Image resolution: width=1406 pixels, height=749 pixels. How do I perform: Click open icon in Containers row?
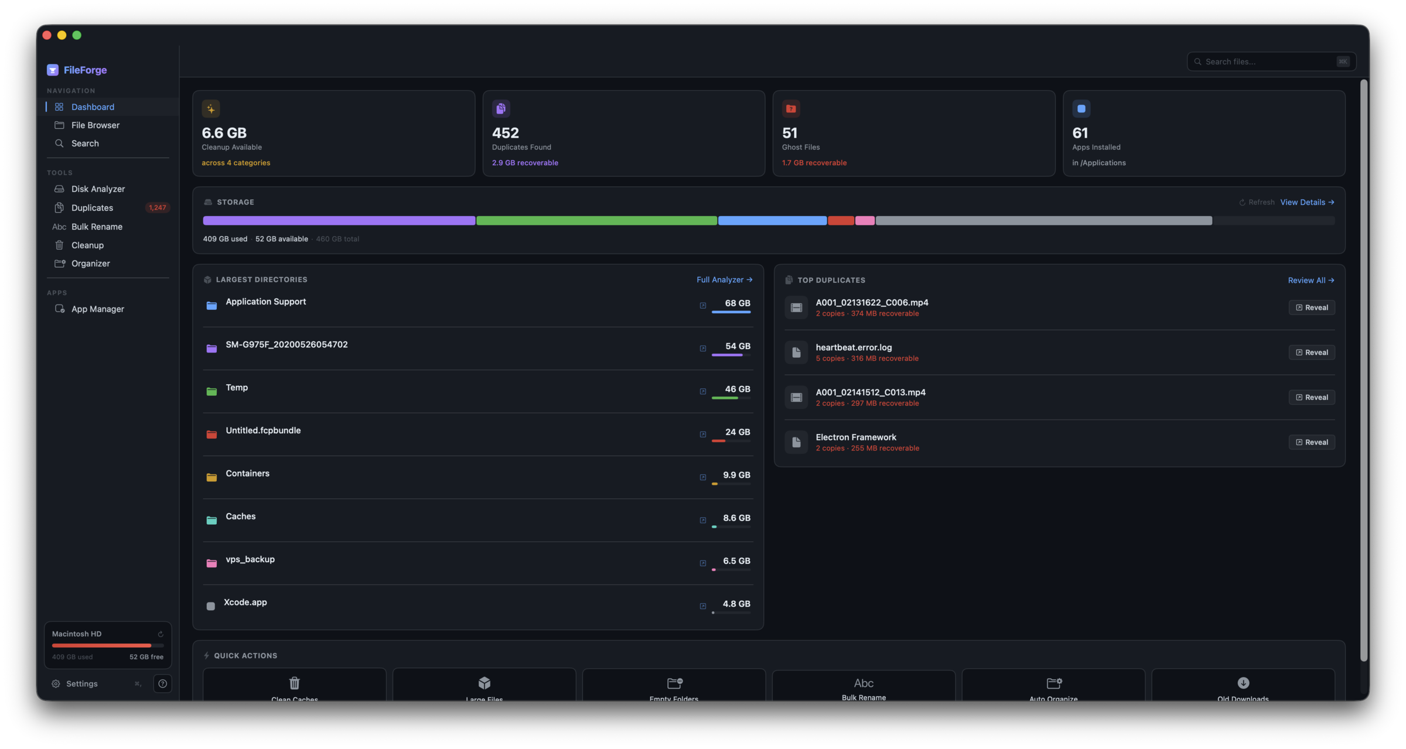click(x=703, y=477)
